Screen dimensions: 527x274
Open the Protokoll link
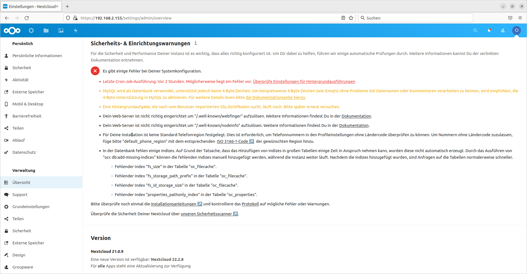coord(250,204)
